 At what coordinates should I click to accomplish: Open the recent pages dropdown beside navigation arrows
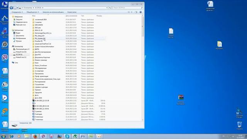pyautogui.click(x=17, y=8)
